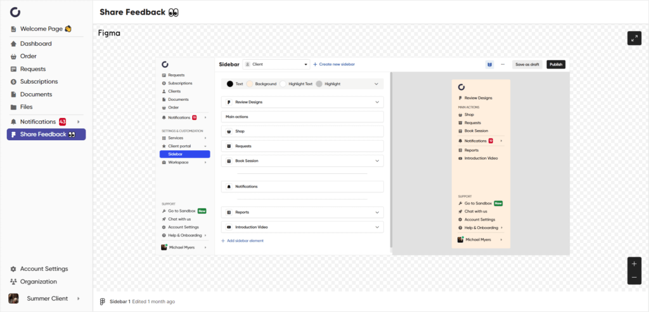Click the red 19 badge in embedded admin sidebar
Image resolution: width=649 pixels, height=312 pixels.
195,118
